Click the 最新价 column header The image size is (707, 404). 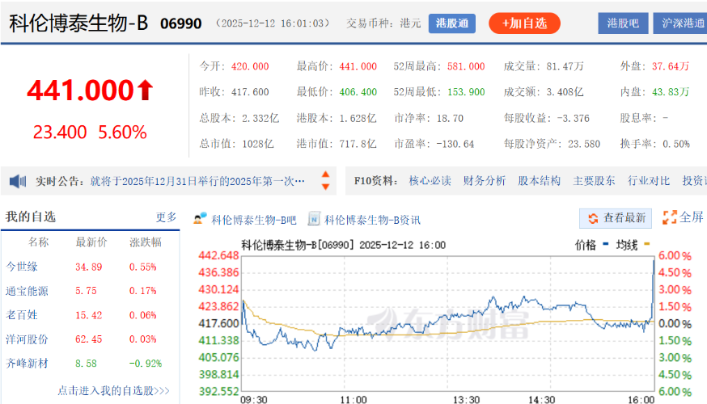91,242
